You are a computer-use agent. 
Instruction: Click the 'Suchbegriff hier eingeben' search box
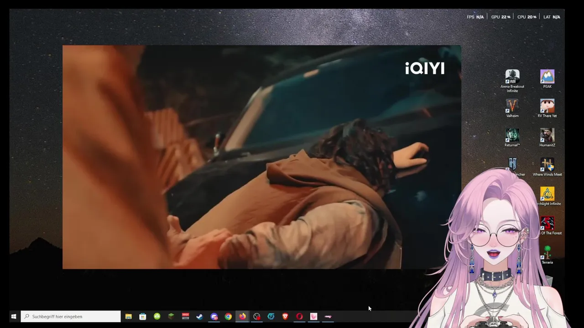pos(71,317)
